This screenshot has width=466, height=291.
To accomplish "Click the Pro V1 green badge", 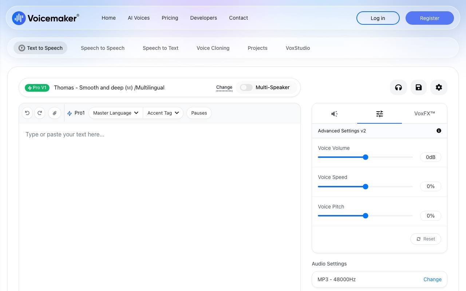I will [37, 88].
